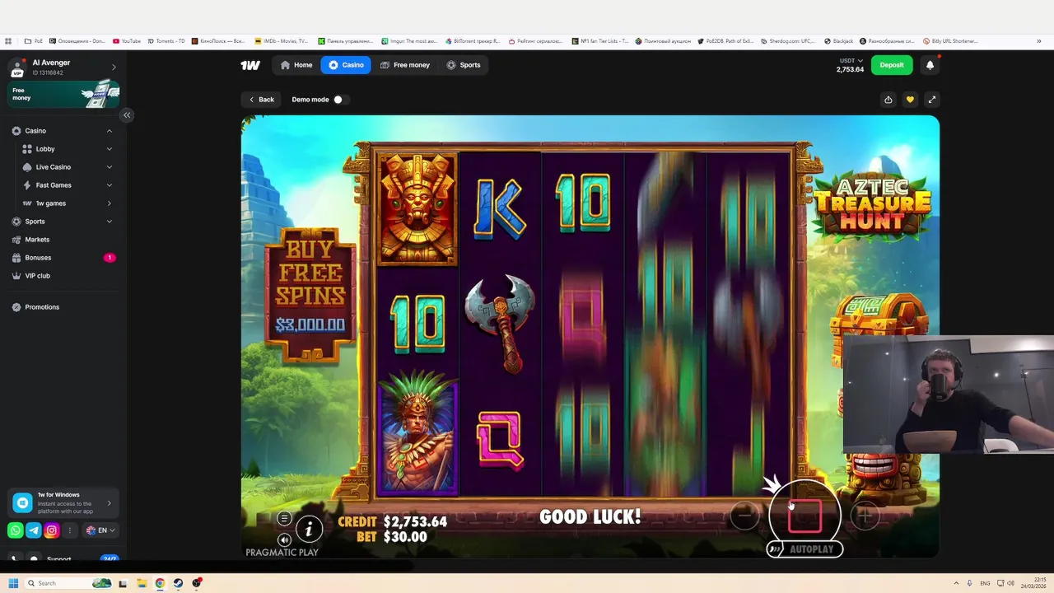This screenshot has width=1054, height=593.
Task: Open AI Avenger profile chevron
Action: [x=114, y=67]
